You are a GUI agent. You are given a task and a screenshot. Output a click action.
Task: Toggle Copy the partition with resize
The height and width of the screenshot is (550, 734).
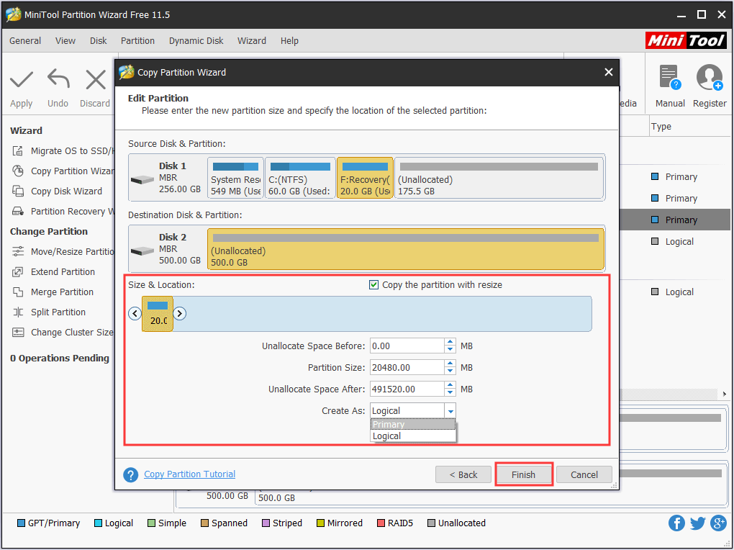point(373,284)
